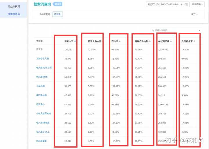This screenshot has width=209, height=149.
Task: Open the 电风扇小 keyword link
Action: tap(40, 104)
